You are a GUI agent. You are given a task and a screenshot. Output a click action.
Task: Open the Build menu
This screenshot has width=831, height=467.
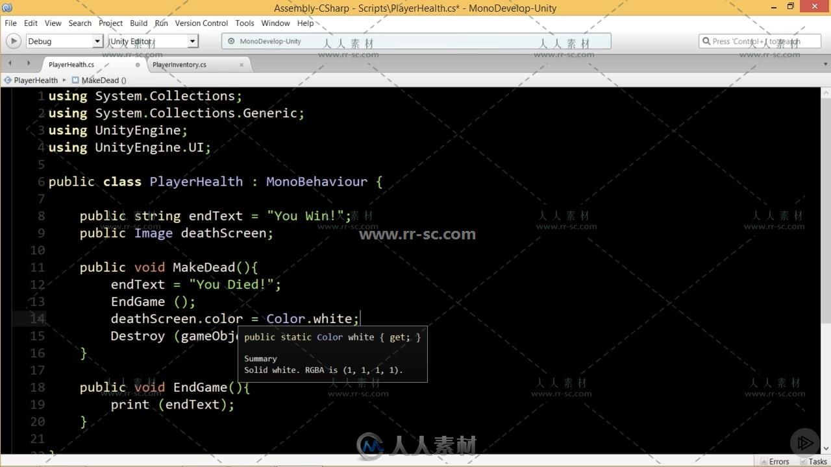pyautogui.click(x=138, y=23)
